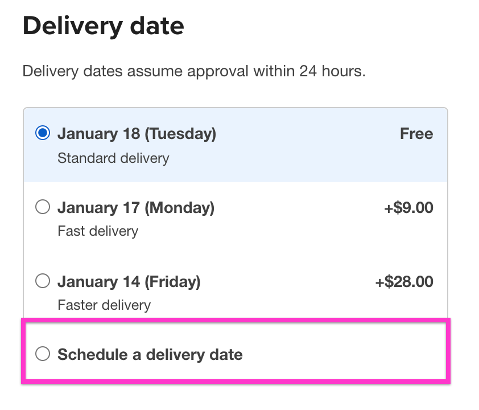The width and height of the screenshot is (479, 410).
Task: Select the January 17 (Monday) radio button
Action: pos(43,208)
